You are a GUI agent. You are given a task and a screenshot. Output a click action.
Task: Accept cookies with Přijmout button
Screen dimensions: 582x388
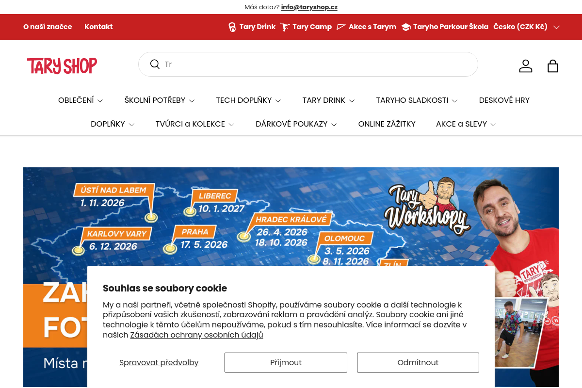coord(286,362)
